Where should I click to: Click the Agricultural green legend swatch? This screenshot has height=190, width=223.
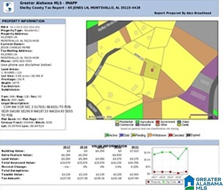click(137, 122)
